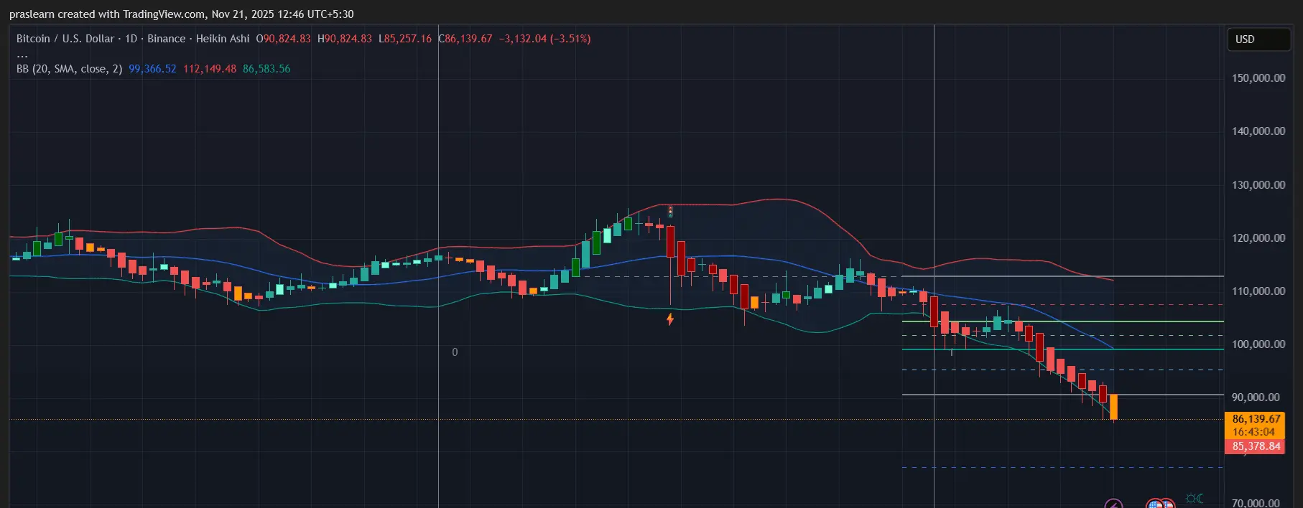Click the 100,000.00 price axis label

tap(1258, 344)
